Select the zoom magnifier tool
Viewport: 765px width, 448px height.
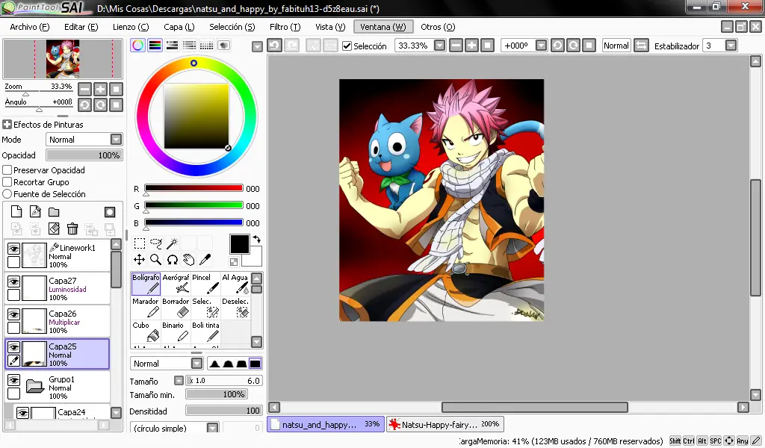156,259
